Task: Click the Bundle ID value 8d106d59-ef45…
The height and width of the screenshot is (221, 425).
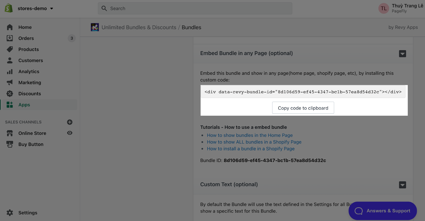Action: [275, 160]
